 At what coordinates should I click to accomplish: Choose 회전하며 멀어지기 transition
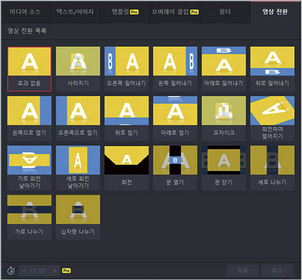point(273,119)
